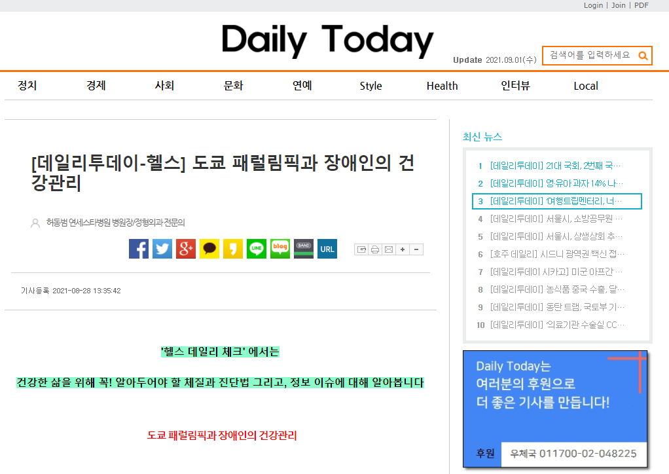The width and height of the screenshot is (669, 474).
Task: Open the Login link
Action: (x=593, y=5)
